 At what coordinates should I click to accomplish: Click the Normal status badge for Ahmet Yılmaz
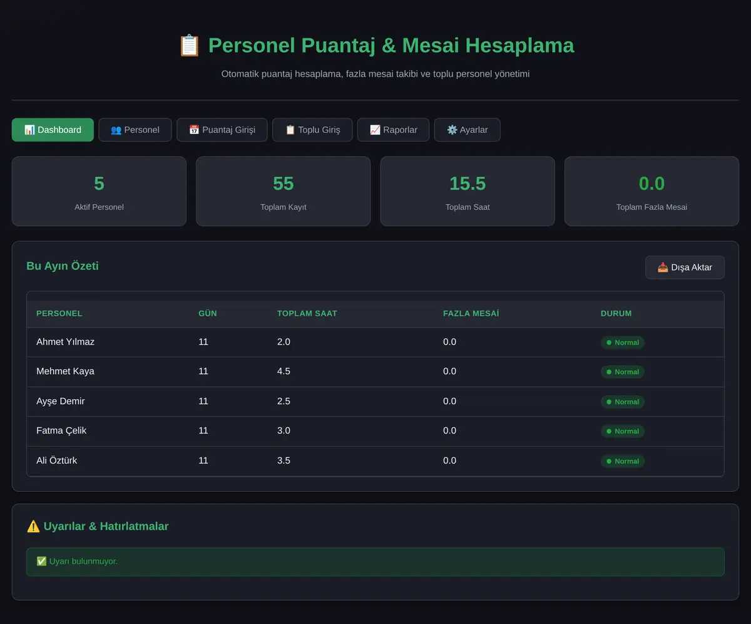[623, 343]
